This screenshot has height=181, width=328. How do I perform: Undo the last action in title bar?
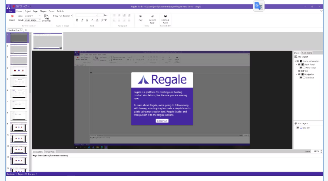21,6
